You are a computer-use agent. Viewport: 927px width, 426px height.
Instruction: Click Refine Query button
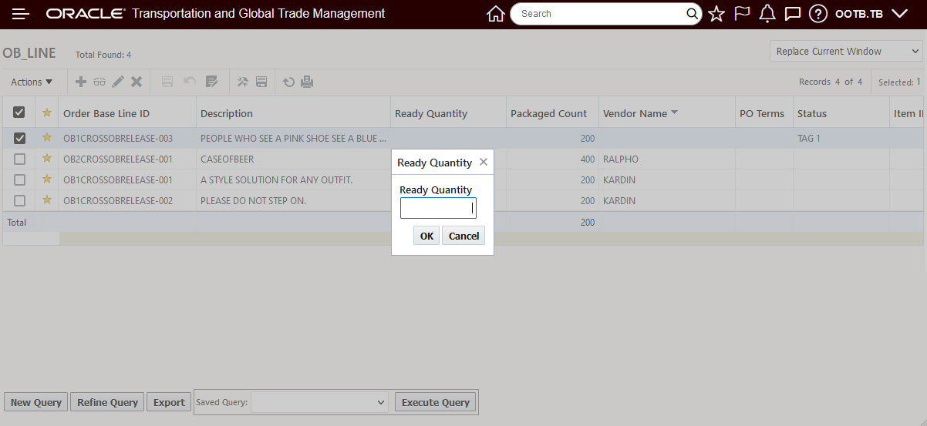tap(107, 402)
